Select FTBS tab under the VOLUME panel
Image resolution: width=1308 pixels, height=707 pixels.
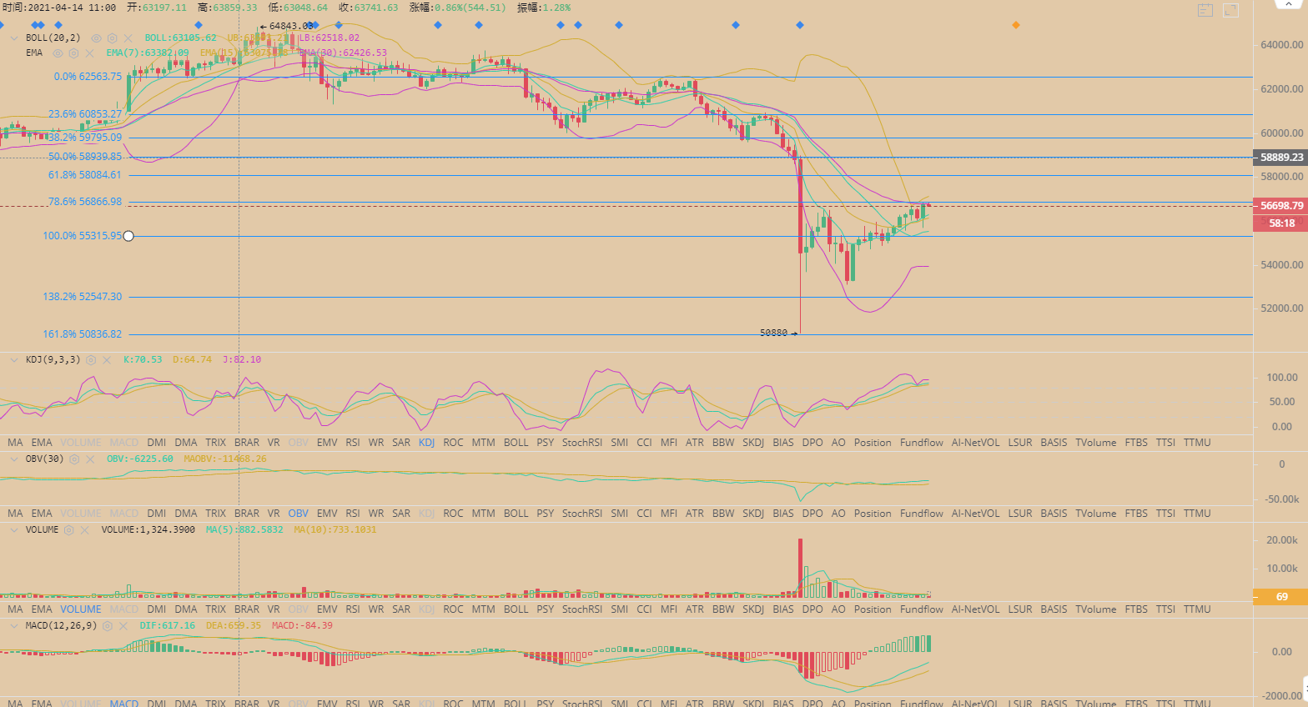[1136, 609]
